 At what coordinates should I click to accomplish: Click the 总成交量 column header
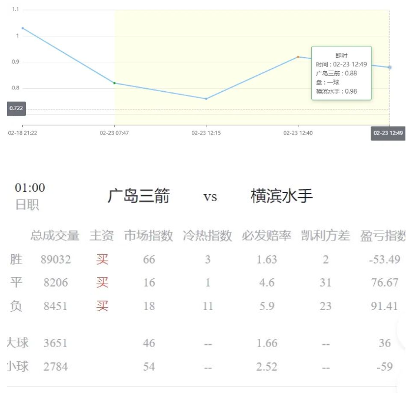point(55,236)
